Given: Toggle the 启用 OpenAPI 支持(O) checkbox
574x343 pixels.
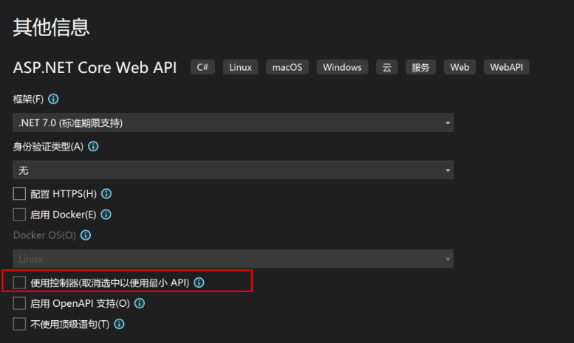Looking at the screenshot, I should [19, 303].
